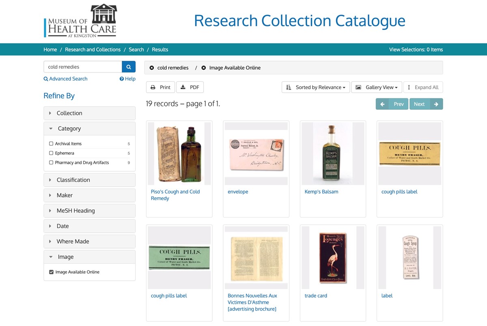This screenshot has width=487, height=326.
Task: Click the Help question mark icon
Action: (121, 79)
